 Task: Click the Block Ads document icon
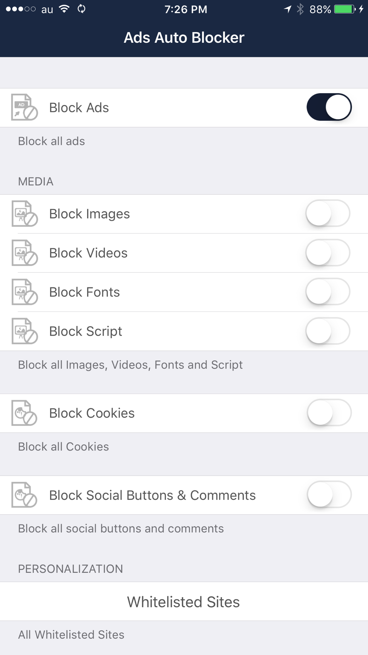(x=25, y=107)
